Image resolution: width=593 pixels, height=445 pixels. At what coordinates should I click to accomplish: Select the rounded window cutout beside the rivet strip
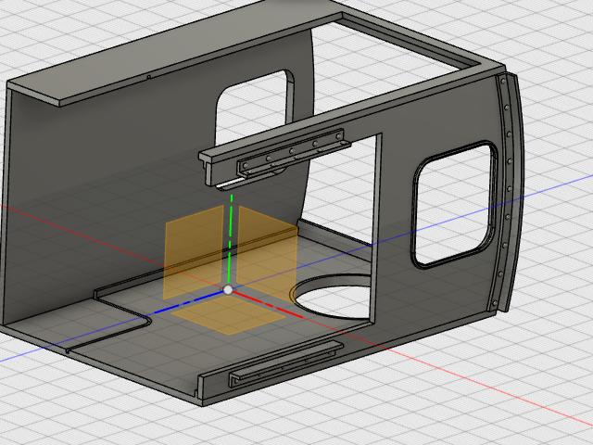click(x=455, y=204)
